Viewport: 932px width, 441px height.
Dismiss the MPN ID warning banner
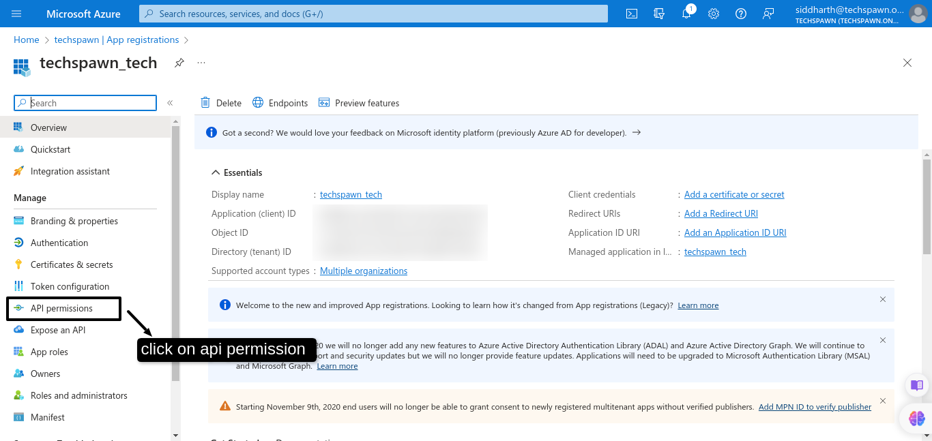point(883,401)
